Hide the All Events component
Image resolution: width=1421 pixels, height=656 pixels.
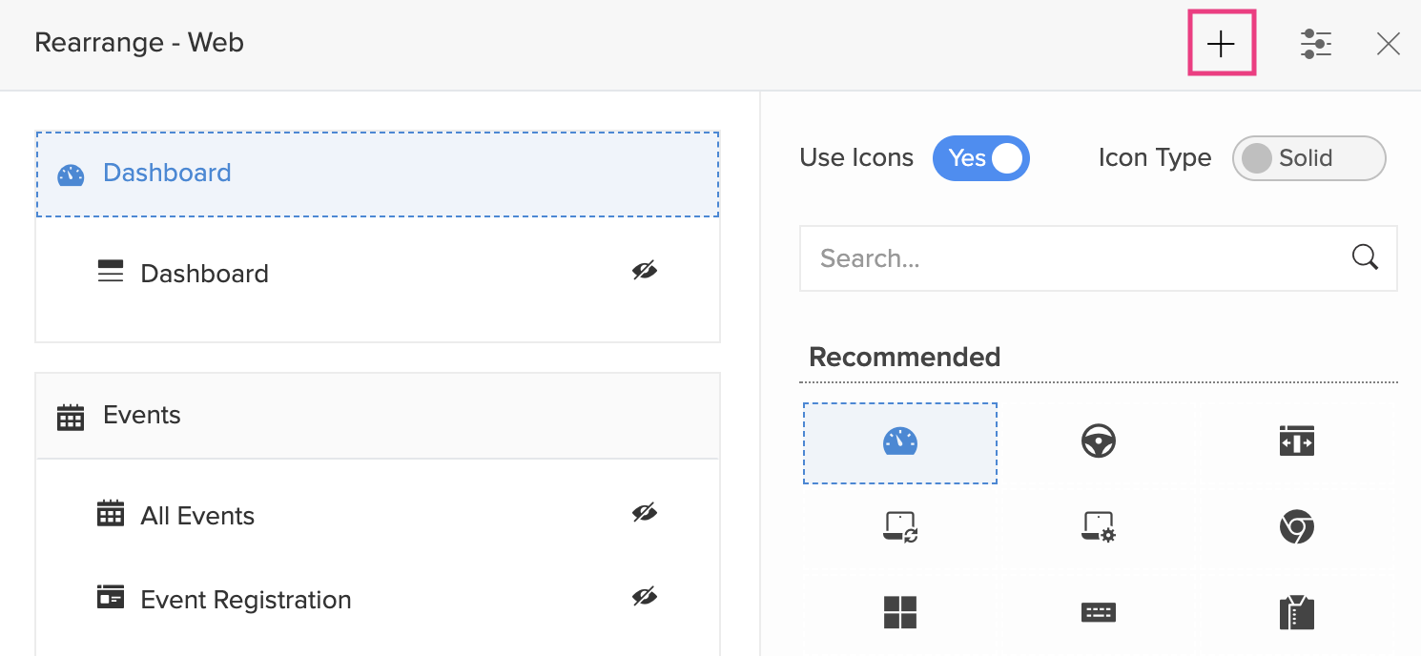point(645,514)
